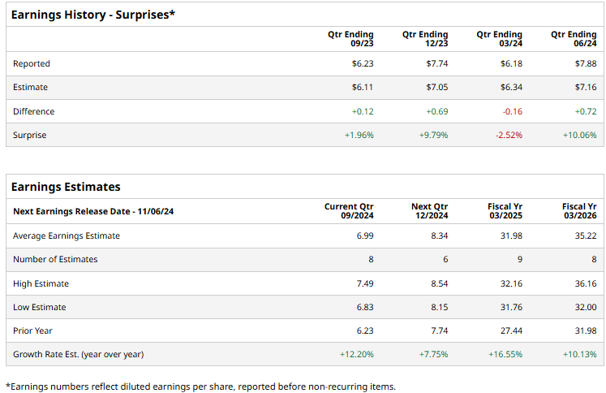606x393 pixels.
Task: Click the diluted earnings footnote text
Action: coord(200,386)
